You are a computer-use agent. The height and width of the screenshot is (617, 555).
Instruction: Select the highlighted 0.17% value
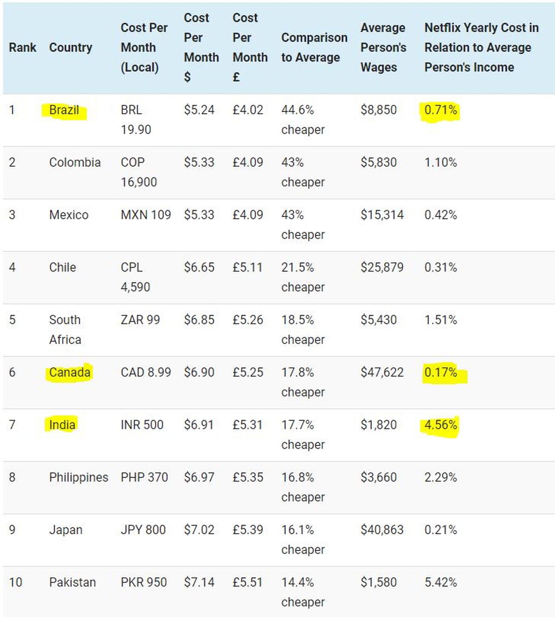click(440, 372)
